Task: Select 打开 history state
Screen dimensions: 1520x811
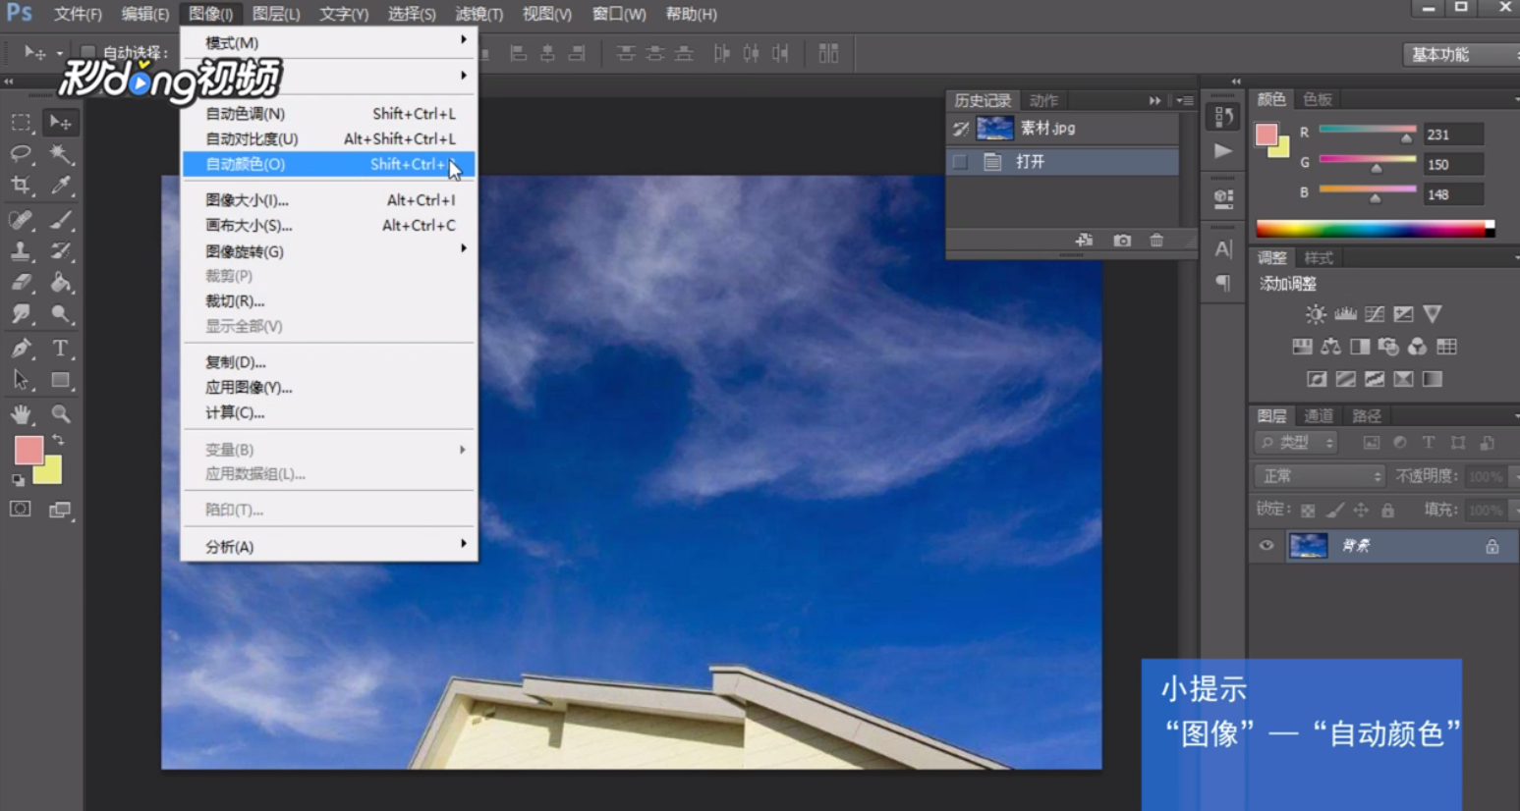Action: 1062,162
